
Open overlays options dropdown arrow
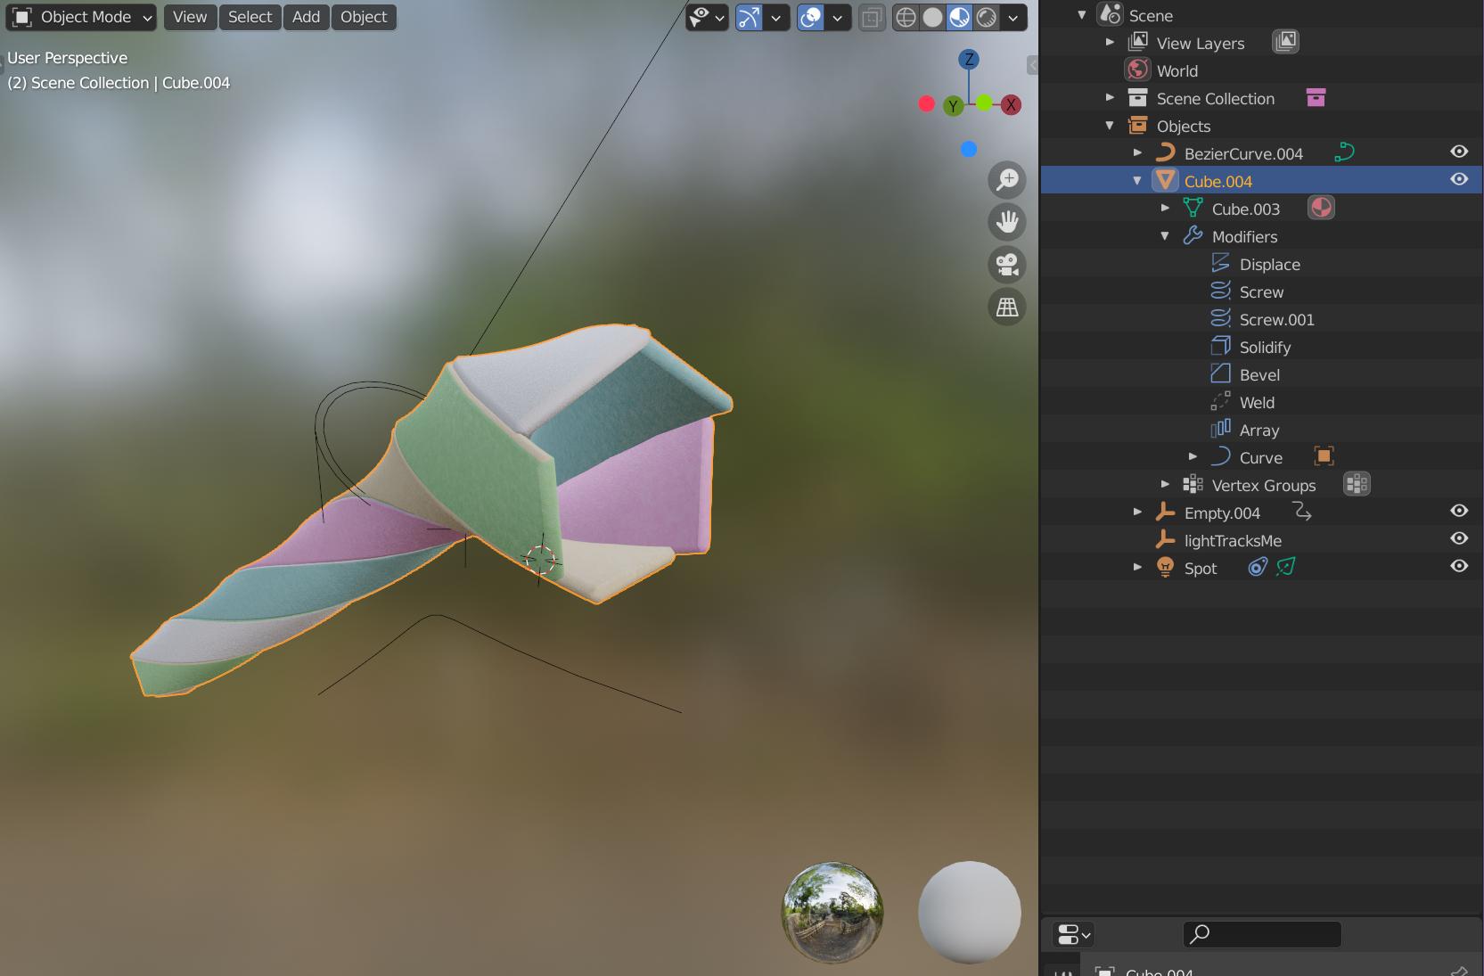837,17
